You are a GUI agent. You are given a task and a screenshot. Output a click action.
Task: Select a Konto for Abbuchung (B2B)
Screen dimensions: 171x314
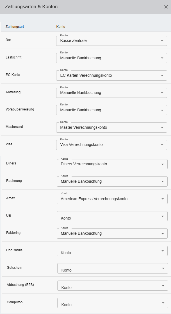(113, 286)
